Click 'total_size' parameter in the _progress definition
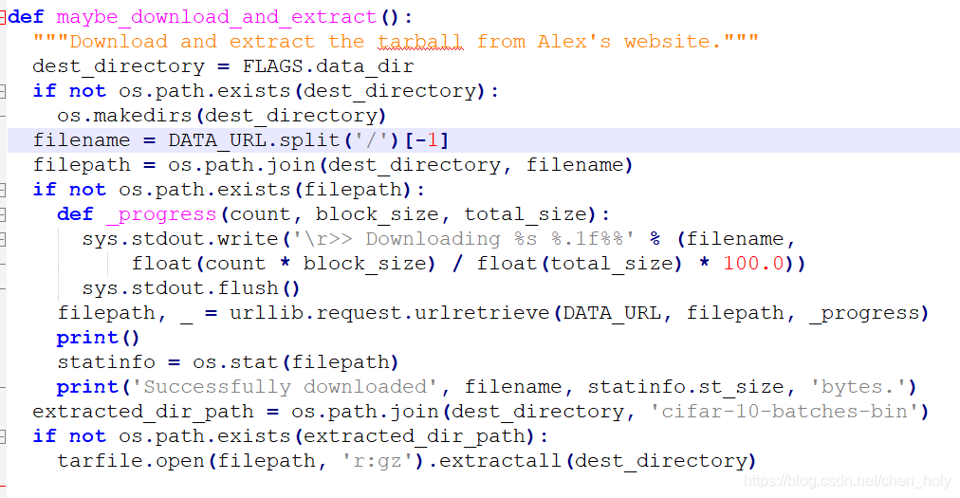This screenshot has height=498, width=960. (x=526, y=214)
